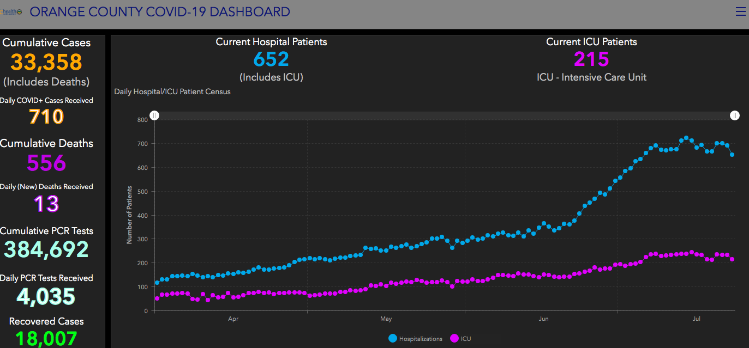Select the daily COVID+ cases value 710

tap(46, 117)
